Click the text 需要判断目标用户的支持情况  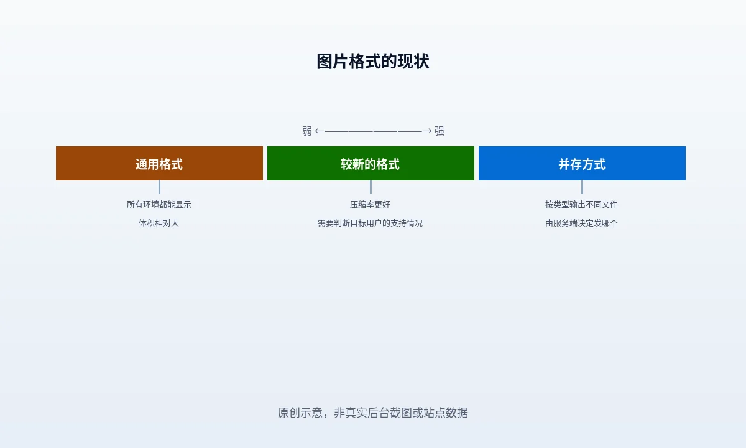point(371,223)
